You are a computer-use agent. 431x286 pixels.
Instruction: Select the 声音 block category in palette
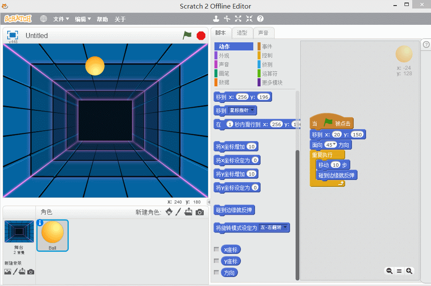pos(234,65)
